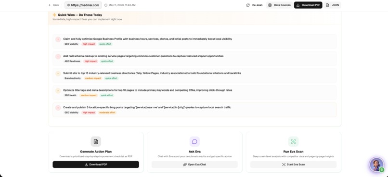The width and height of the screenshot is (388, 177).
Task: Click the 'Ask Eva' title
Action: (x=194, y=152)
